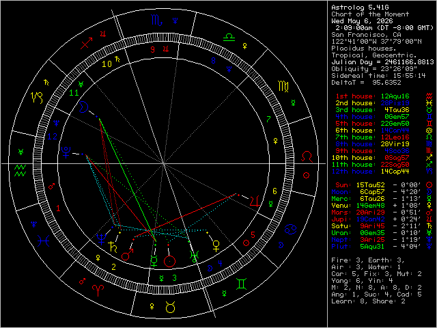Select the Saturn symbol ending the 9Ari45 row
The width and height of the screenshot is (437, 328).
[x=429, y=226]
